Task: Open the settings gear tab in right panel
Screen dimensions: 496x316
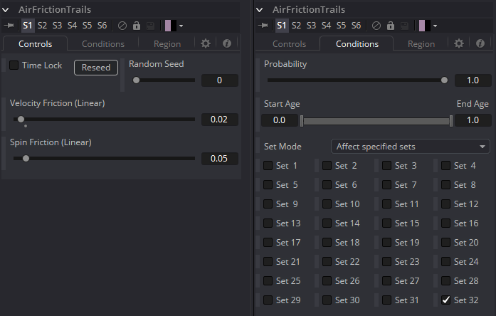Action: coord(459,43)
